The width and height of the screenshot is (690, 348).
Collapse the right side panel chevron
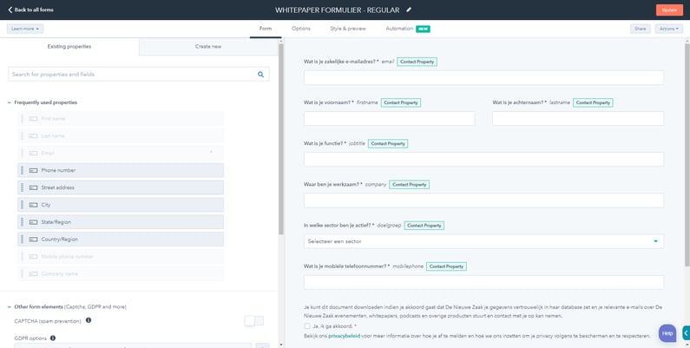pos(686,333)
